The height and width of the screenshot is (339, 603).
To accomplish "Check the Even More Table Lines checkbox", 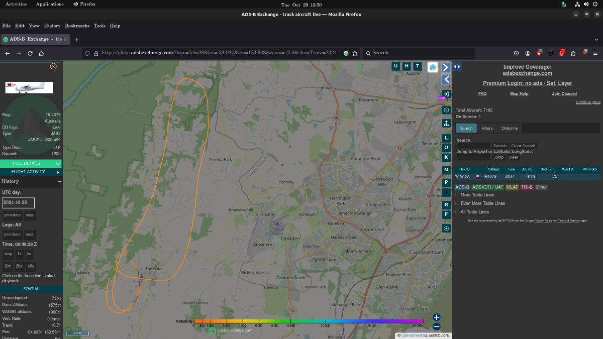I will click(x=457, y=203).
